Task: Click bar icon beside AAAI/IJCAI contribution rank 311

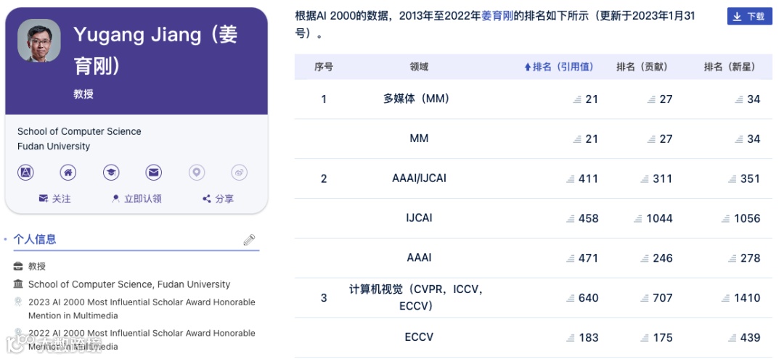Action: 645,178
